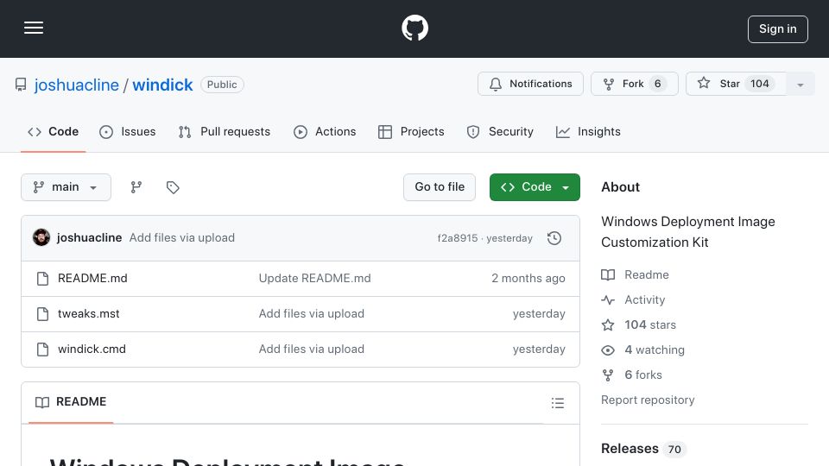View branches via the branch icon

[x=136, y=187]
